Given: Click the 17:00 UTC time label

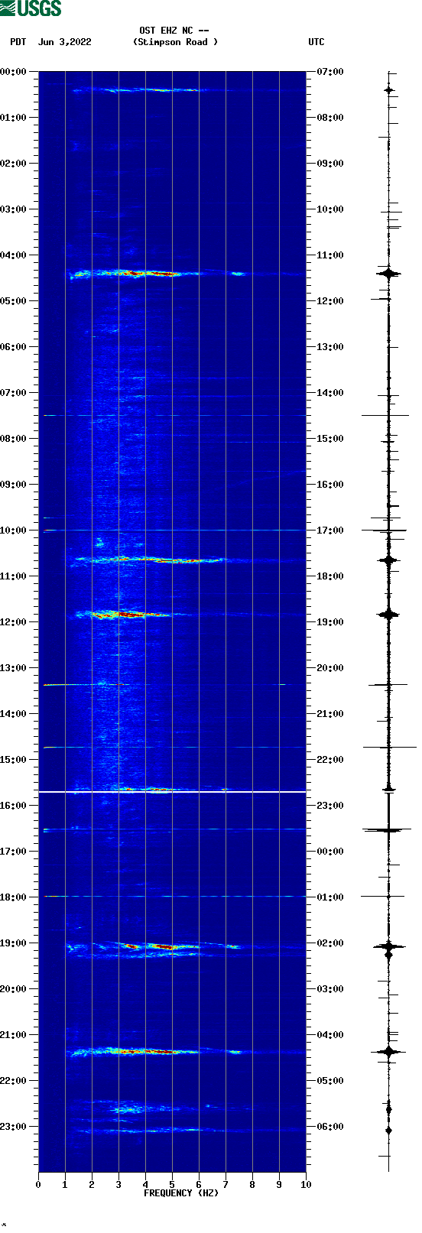Looking at the screenshot, I should click(x=330, y=531).
